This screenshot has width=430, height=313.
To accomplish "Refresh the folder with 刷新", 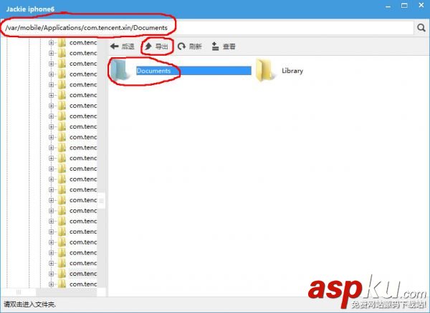I will coord(190,46).
